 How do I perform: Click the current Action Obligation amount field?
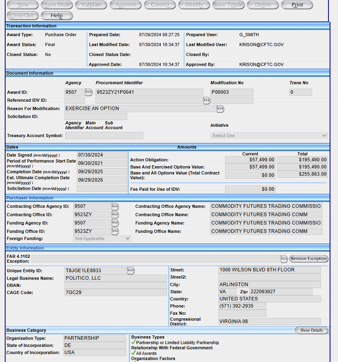(250, 160)
